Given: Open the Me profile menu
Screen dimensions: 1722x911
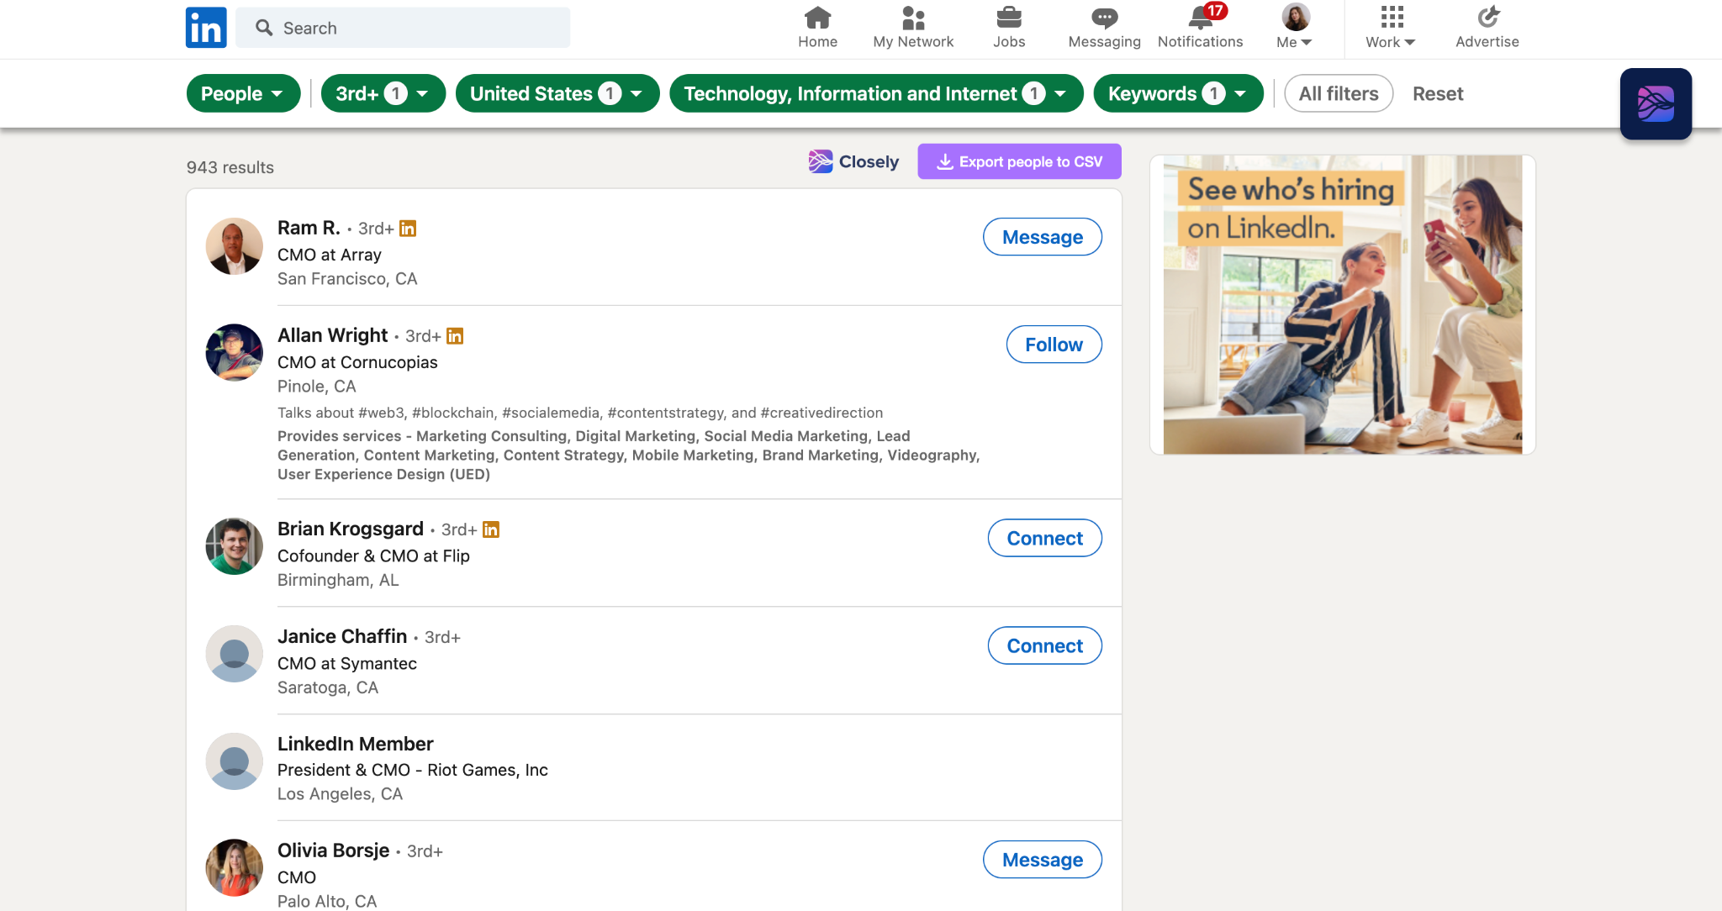Looking at the screenshot, I should tap(1295, 28).
